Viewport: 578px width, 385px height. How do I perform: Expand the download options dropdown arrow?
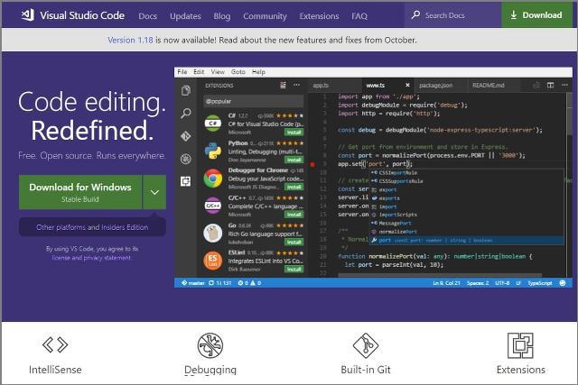tap(154, 192)
